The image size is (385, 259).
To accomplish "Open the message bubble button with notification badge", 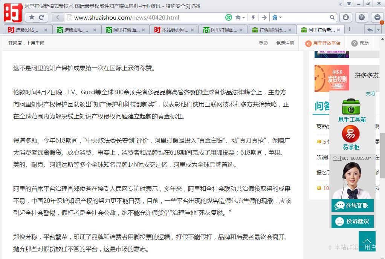I will pyautogui.click(x=377, y=17).
